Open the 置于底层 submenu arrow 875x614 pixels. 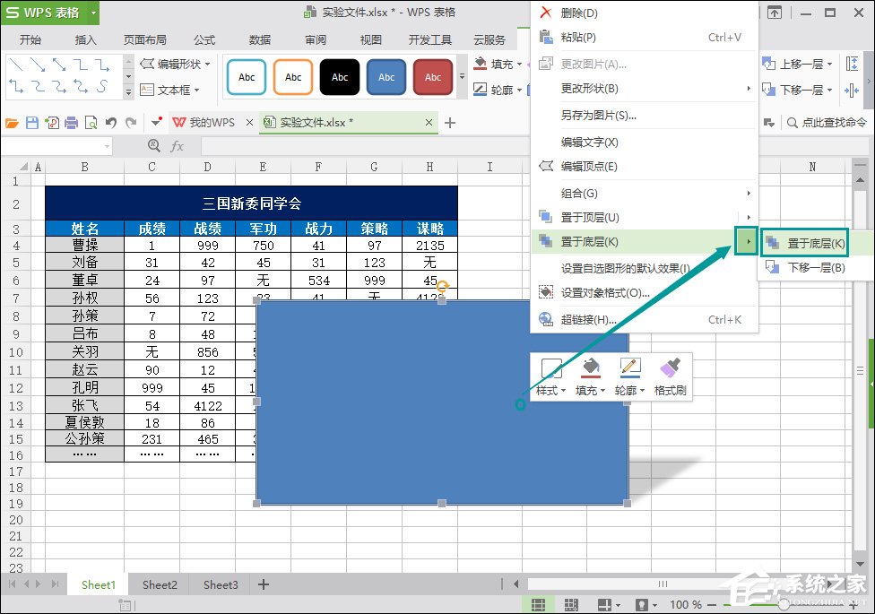[x=747, y=241]
